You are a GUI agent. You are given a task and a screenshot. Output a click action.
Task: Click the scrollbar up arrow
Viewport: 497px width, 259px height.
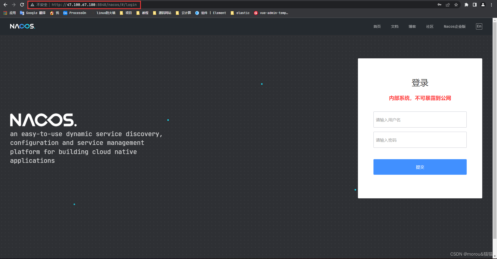click(x=495, y=20)
